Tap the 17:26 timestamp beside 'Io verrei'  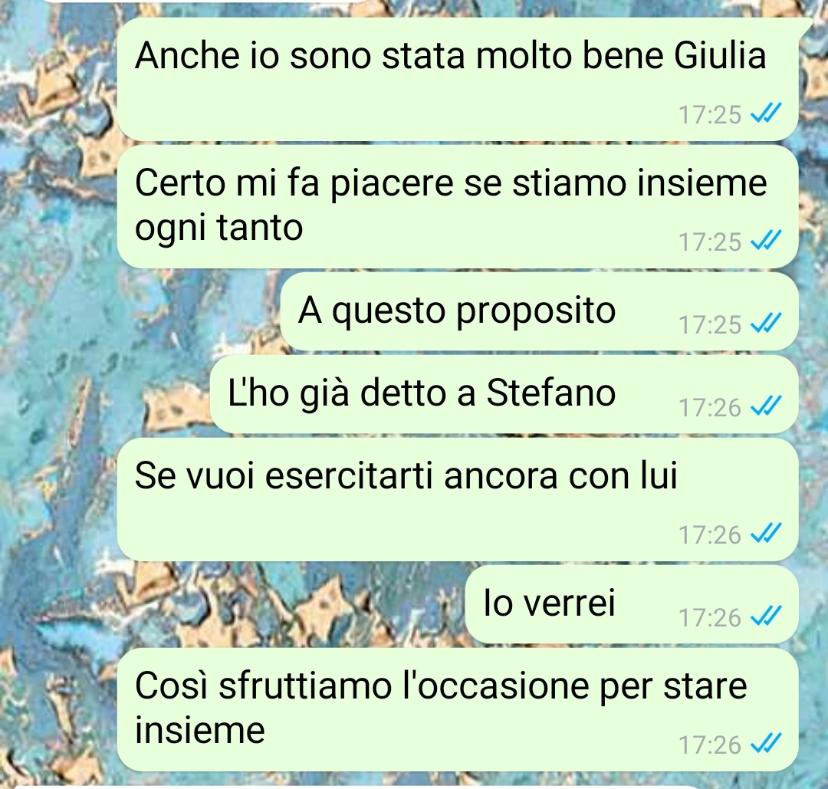pos(710,617)
